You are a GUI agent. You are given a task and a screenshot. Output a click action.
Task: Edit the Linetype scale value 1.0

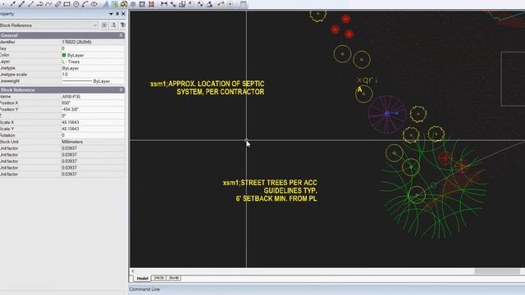[93, 75]
